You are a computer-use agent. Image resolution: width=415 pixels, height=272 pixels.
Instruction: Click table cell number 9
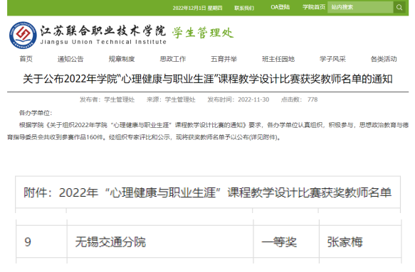41,241
